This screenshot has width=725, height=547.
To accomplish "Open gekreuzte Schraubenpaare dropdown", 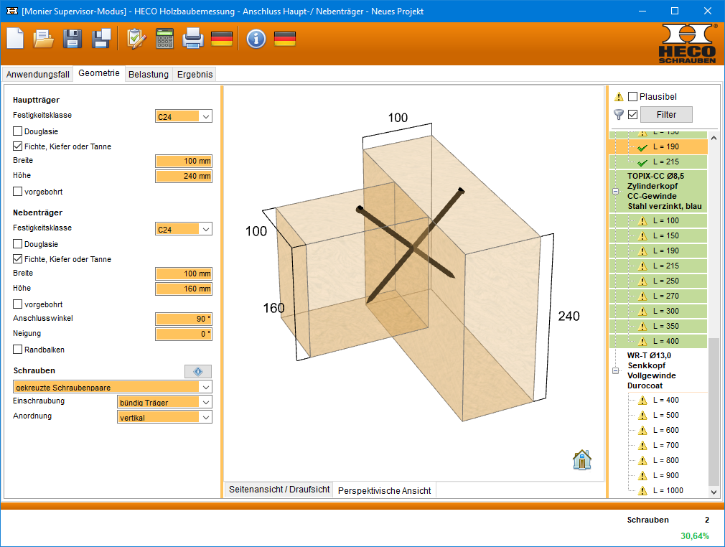I will [113, 387].
